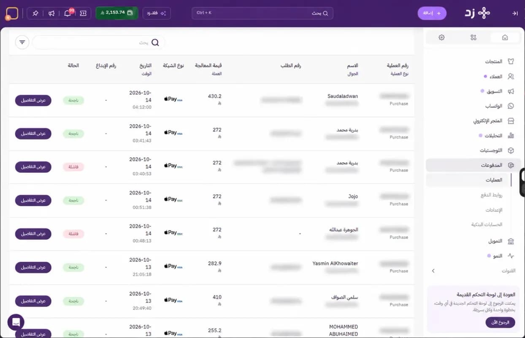This screenshot has width=525, height=338.
Task: Click the نوع الشبكة column header
Action: coord(173,66)
